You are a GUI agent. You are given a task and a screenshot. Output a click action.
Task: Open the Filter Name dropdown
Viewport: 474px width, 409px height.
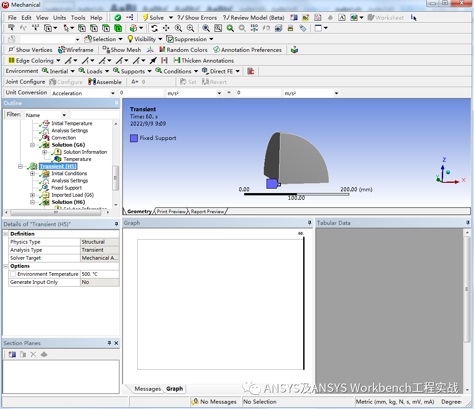pyautogui.click(x=64, y=115)
